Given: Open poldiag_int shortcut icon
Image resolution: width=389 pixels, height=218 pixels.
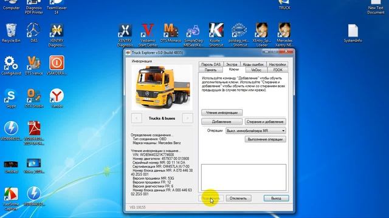Looking at the screenshot, I should pos(239,35).
